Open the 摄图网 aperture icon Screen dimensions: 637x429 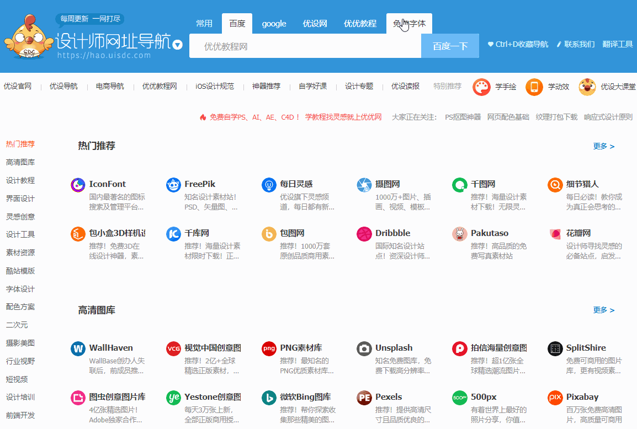[x=364, y=185]
